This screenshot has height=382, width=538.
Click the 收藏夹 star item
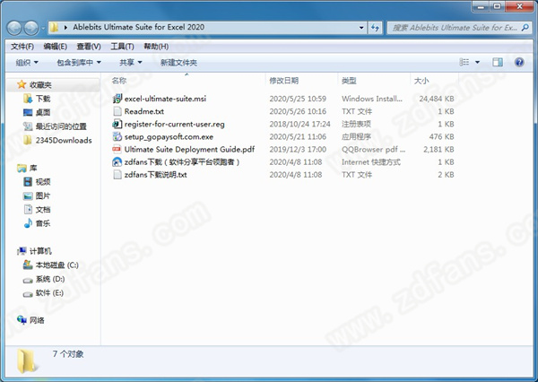point(34,84)
